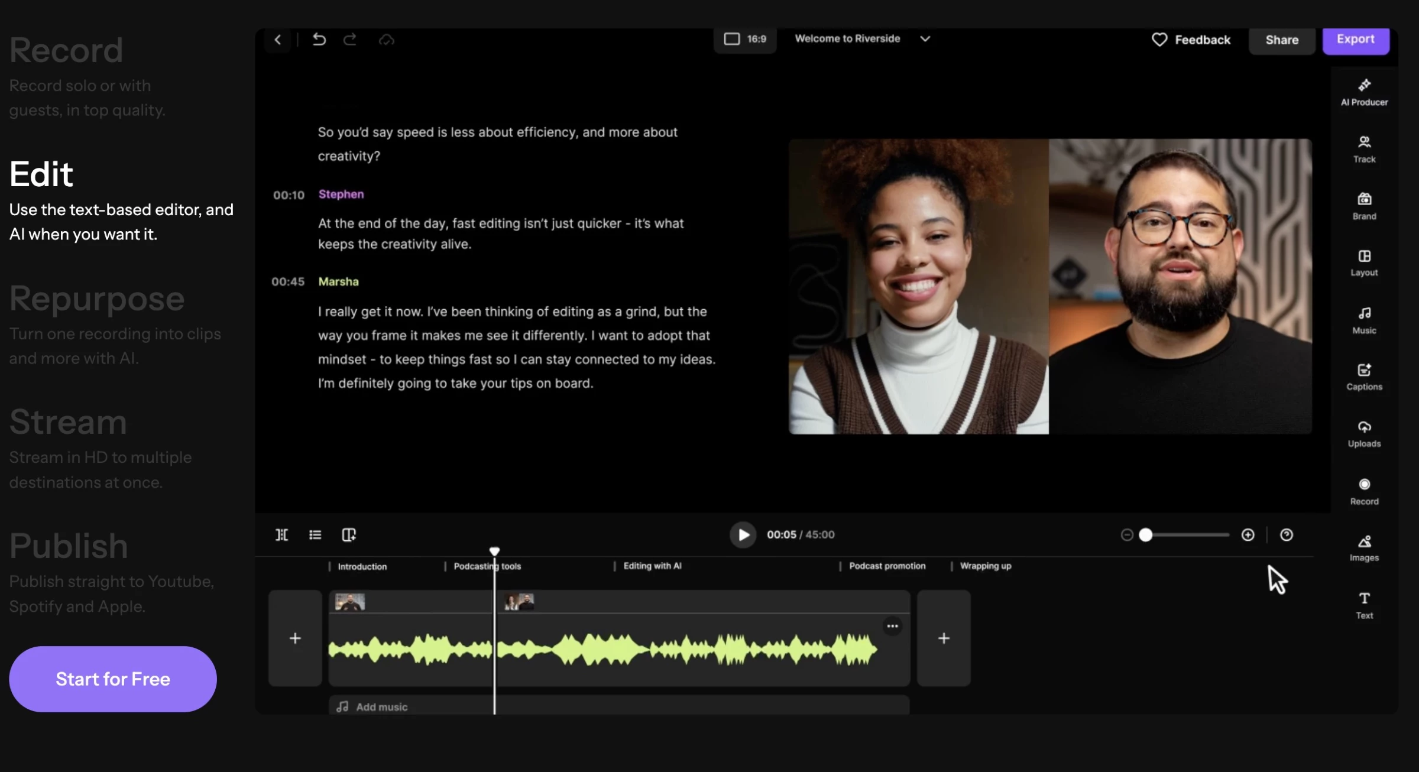The image size is (1419, 772).
Task: Click the split clip icon
Action: (x=282, y=534)
